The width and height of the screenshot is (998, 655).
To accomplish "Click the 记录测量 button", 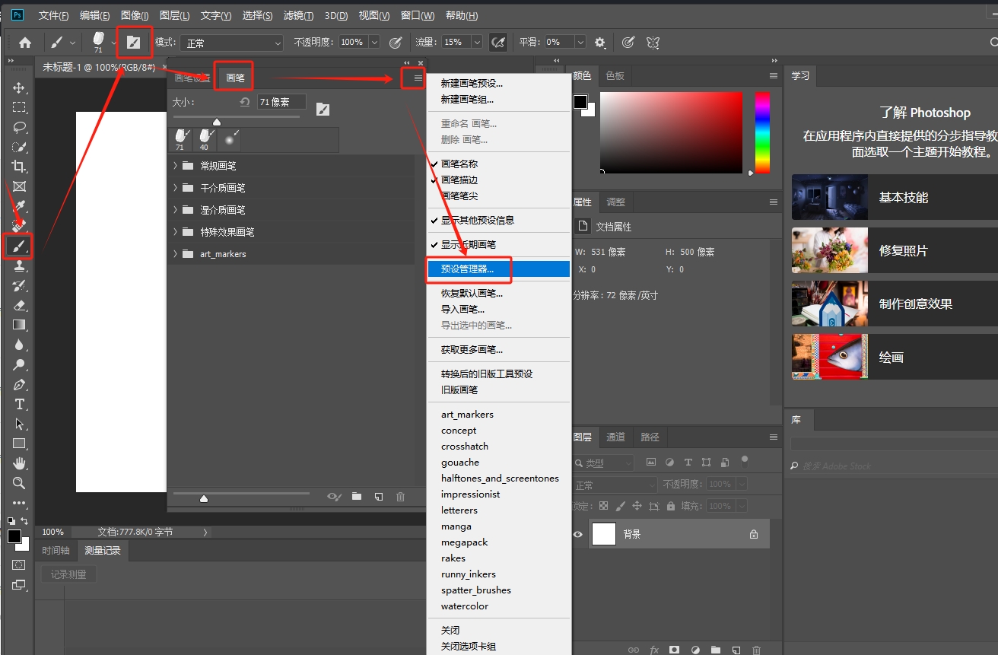I will tap(68, 574).
